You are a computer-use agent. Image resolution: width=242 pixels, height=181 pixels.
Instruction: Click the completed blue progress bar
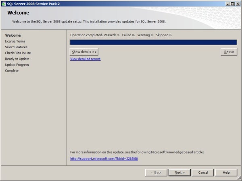pyautogui.click(x=153, y=42)
